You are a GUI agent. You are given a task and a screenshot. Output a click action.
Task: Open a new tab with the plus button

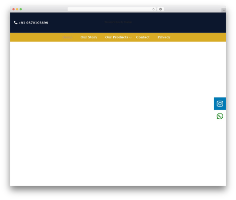(x=224, y=10)
